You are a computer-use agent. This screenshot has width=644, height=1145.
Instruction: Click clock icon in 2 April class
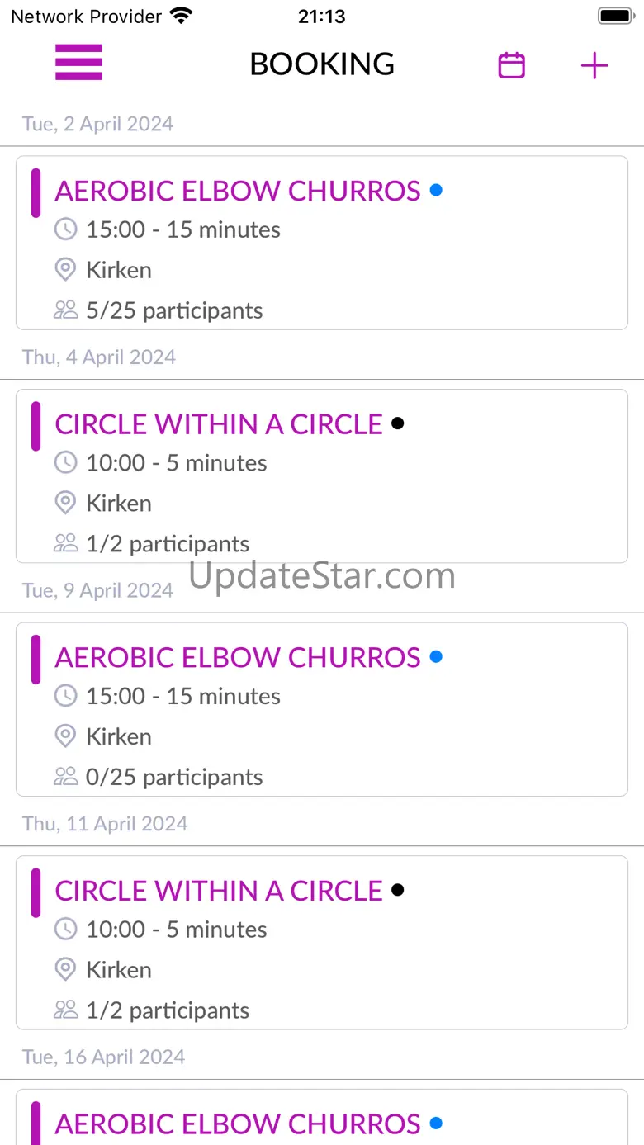tap(66, 229)
